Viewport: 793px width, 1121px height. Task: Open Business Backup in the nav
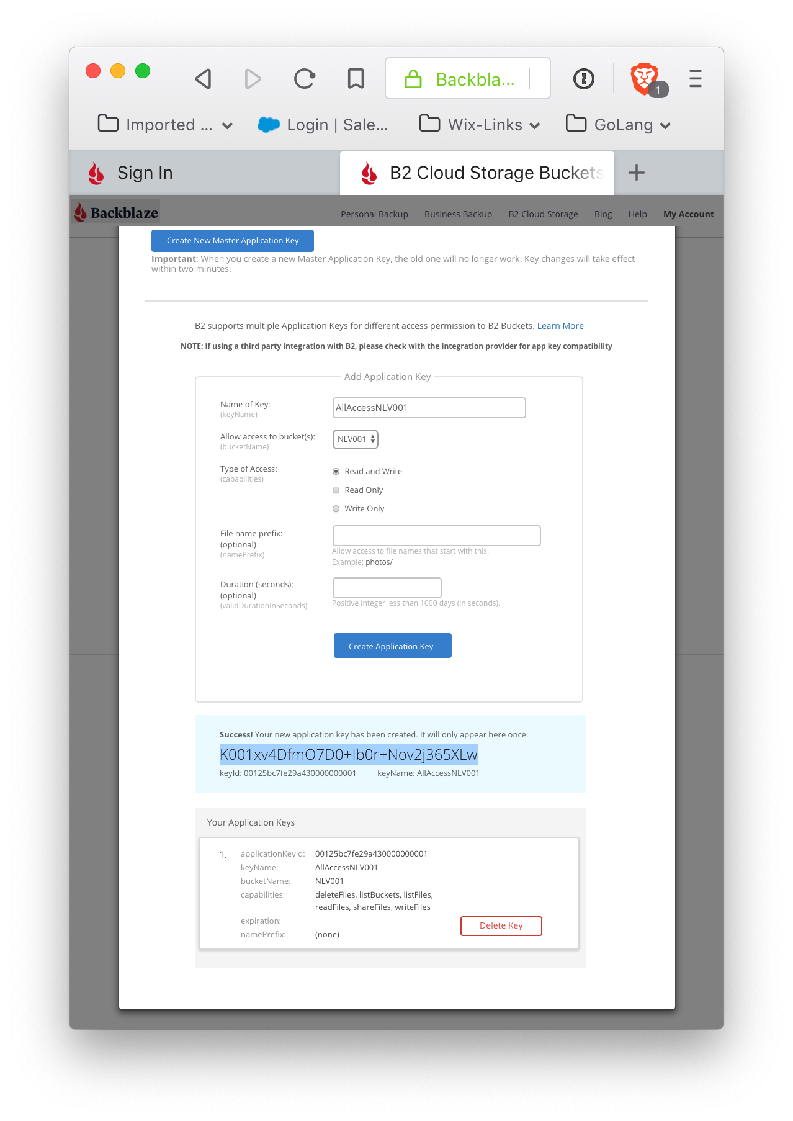tap(458, 214)
